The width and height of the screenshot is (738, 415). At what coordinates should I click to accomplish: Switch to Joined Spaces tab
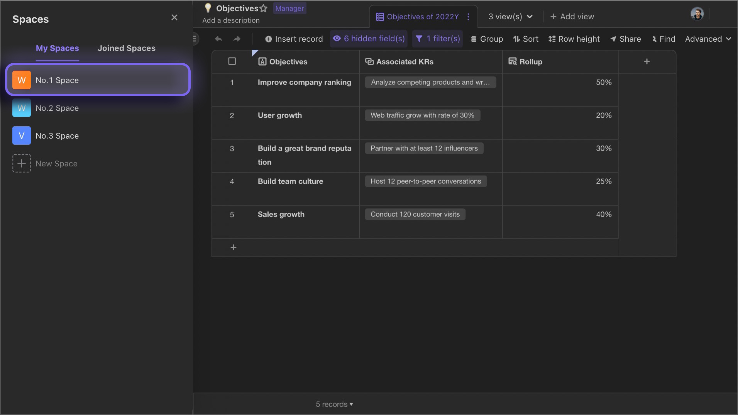(x=126, y=48)
